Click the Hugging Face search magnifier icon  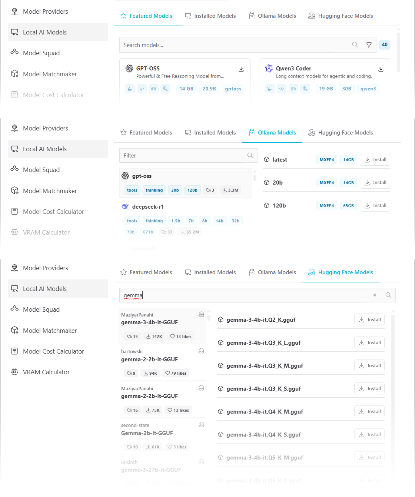(x=388, y=295)
